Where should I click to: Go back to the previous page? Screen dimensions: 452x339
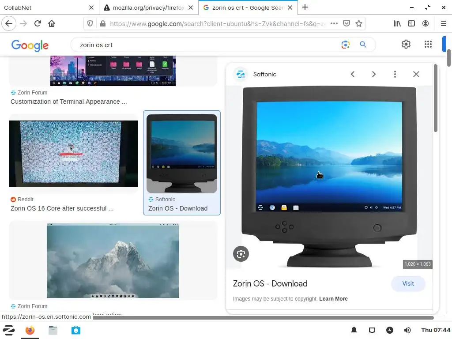click(x=9, y=23)
